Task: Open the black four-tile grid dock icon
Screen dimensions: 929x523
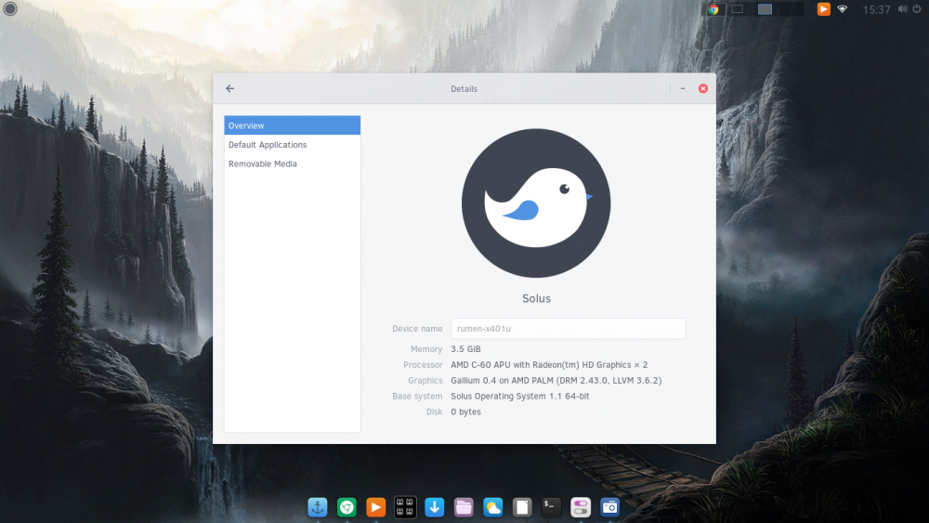Action: pos(405,507)
